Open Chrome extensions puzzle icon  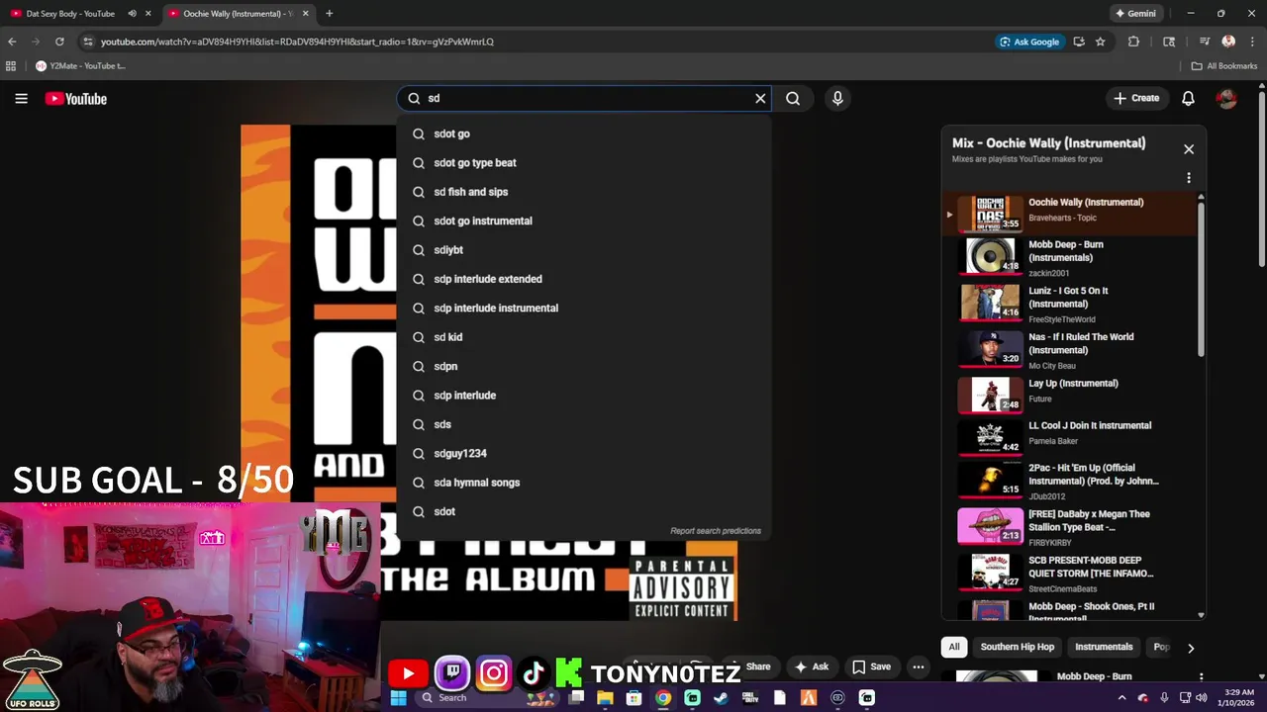pos(1134,42)
